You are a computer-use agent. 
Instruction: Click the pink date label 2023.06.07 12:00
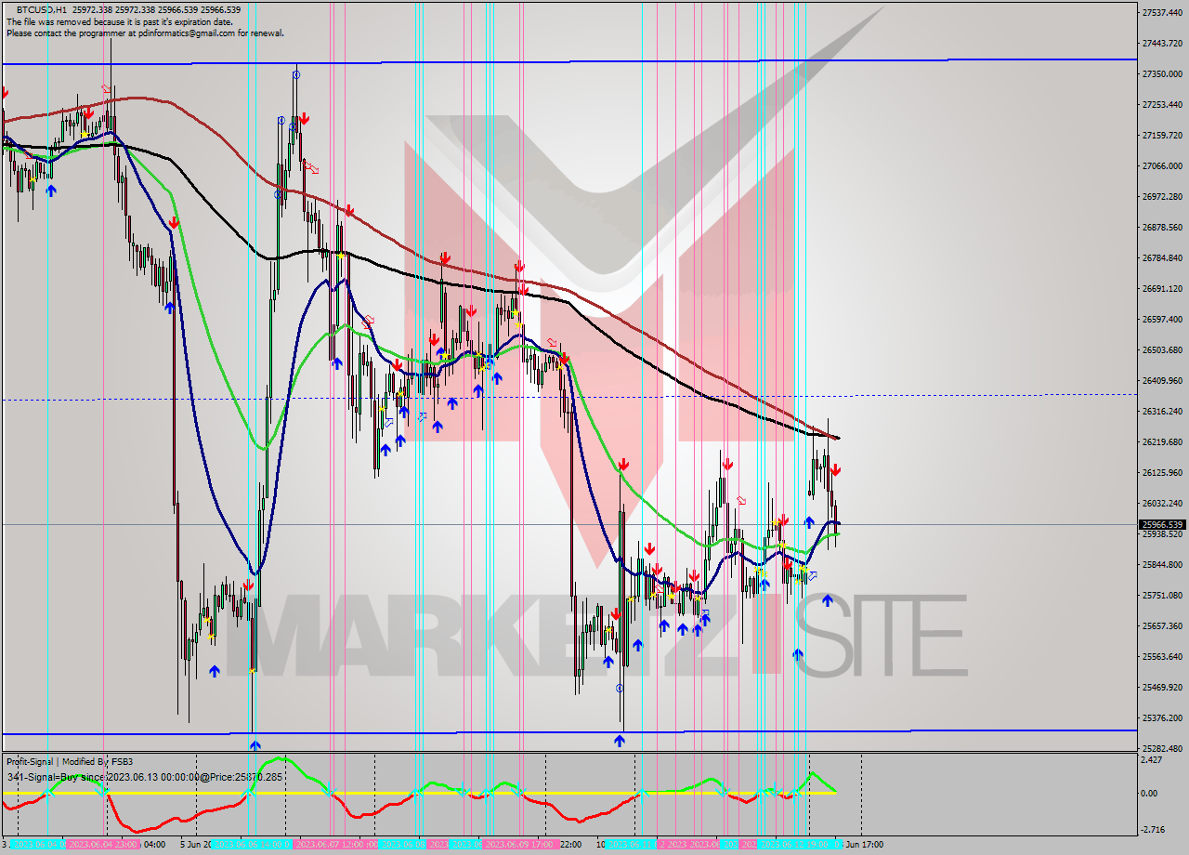334,845
